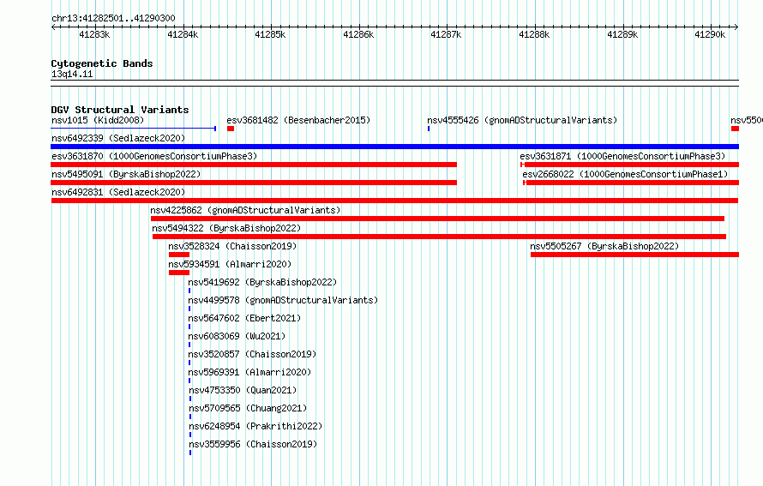Select nsv5505267 (ByrskaBishop2022) label
The width and height of the screenshot is (763, 486).
click(604, 246)
